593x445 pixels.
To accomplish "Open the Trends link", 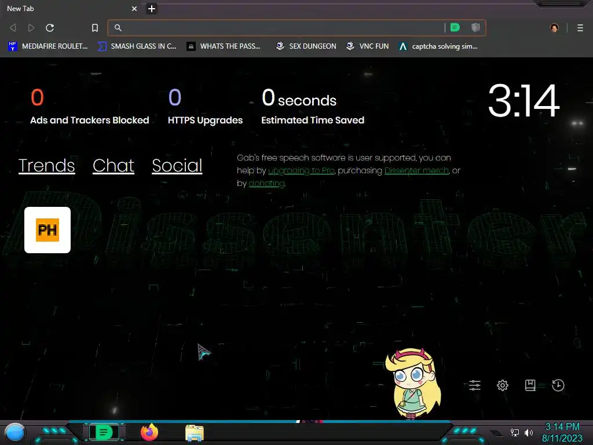I will click(x=46, y=166).
